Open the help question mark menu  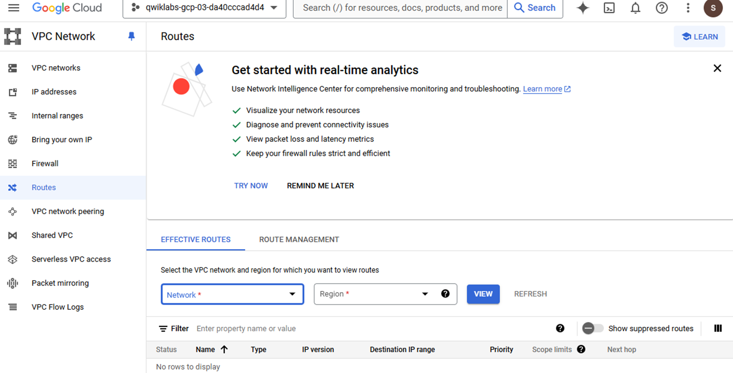click(x=661, y=8)
